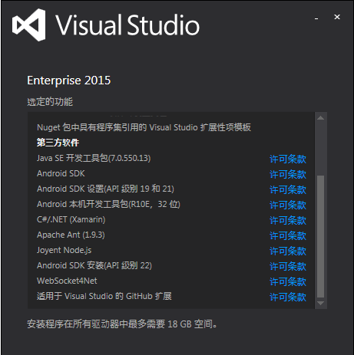
Task: Open license terms for Android SDK 设置 (API 19 和 21)
Action: (x=288, y=189)
